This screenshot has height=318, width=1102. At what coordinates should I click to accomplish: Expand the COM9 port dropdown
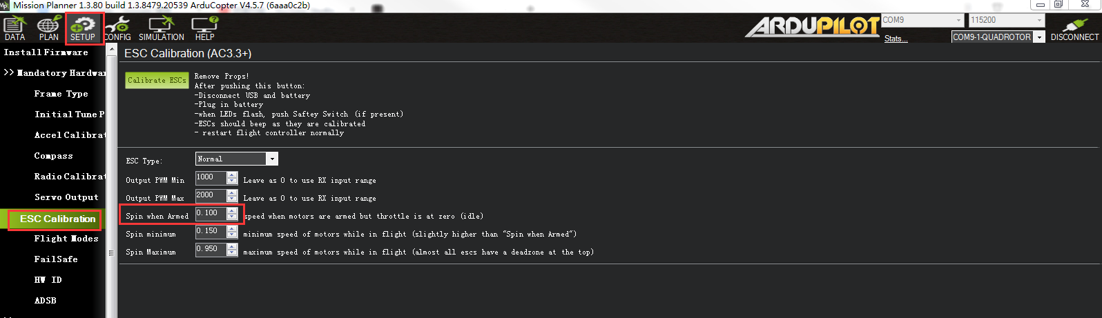(958, 21)
